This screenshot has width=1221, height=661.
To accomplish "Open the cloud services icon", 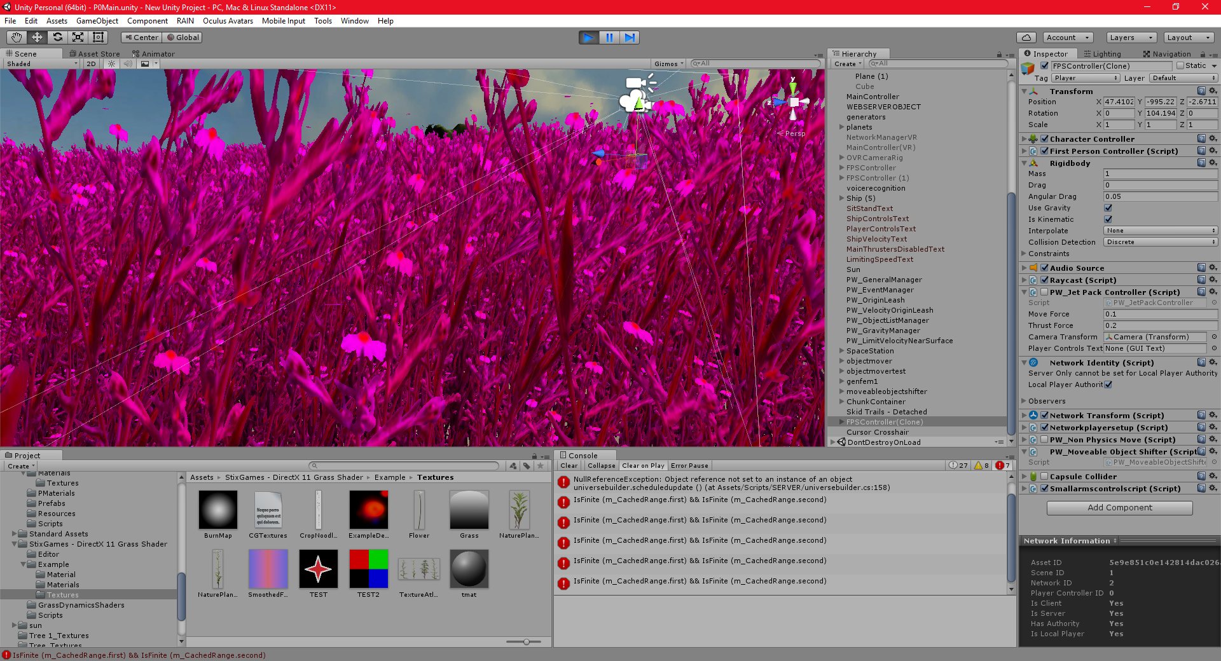I will click(x=1026, y=37).
